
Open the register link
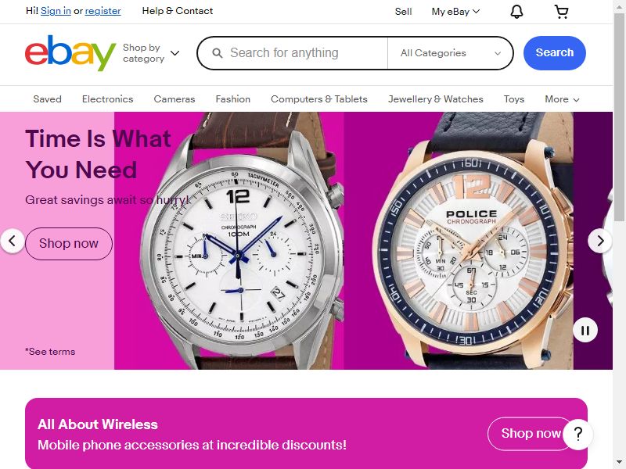pos(103,11)
